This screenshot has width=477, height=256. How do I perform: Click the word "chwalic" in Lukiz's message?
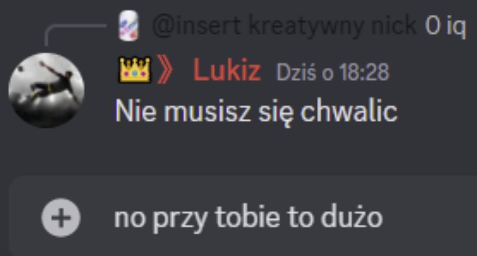click(349, 110)
